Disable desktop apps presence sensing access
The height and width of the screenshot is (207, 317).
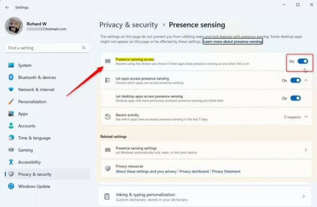click(295, 98)
